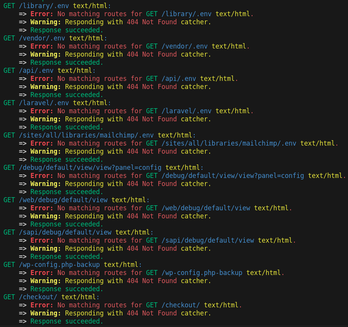This screenshot has height=327, width=348.
Task: Click the Error label under the /library/.env request
Action: [42, 14]
